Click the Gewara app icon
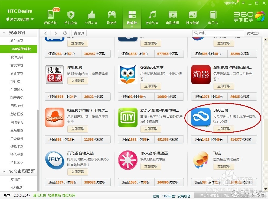 pyautogui.click(x=54, y=117)
